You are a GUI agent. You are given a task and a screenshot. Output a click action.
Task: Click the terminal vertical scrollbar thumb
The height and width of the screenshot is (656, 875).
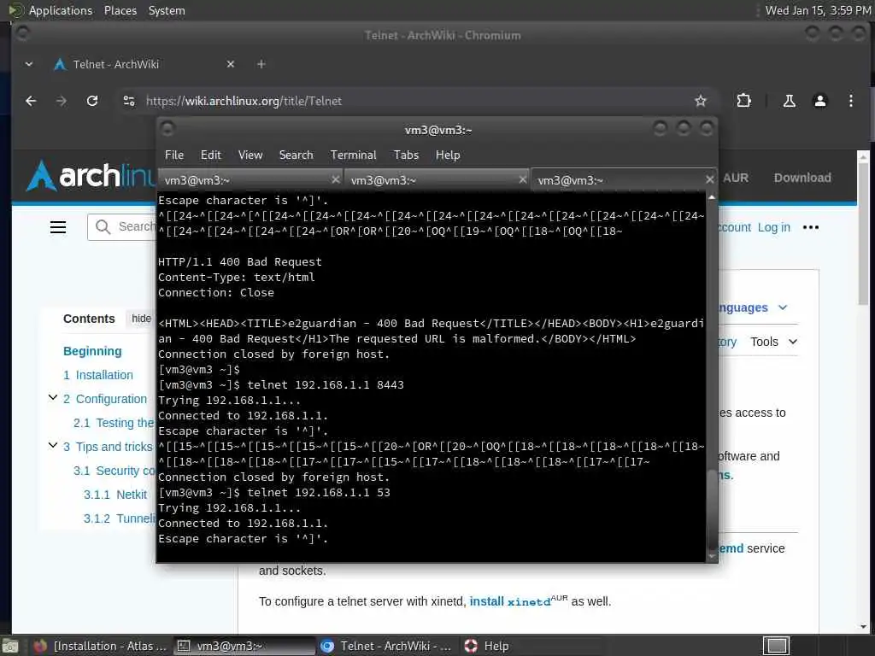click(711, 507)
